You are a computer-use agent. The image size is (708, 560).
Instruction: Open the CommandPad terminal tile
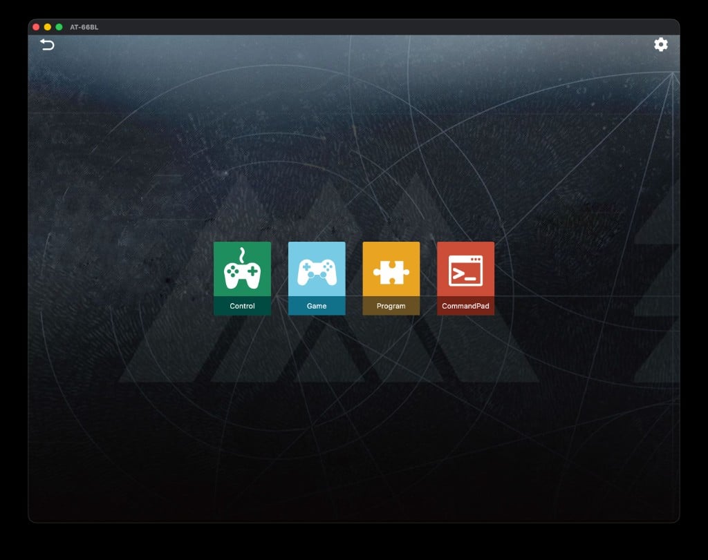click(465, 278)
